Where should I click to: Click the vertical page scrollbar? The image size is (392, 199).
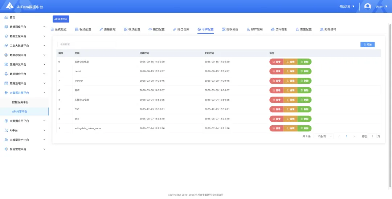[391, 105]
